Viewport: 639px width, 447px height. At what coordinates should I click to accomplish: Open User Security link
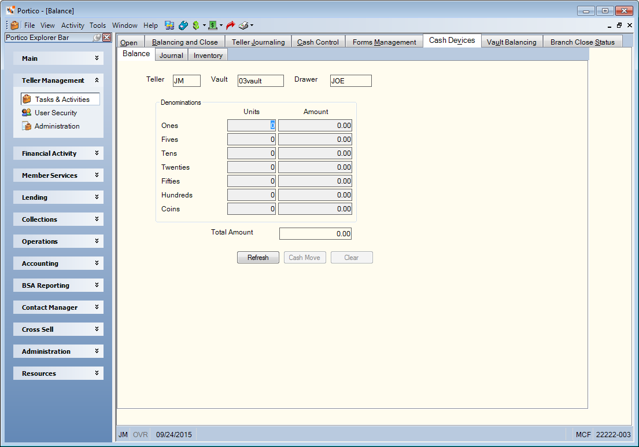click(x=56, y=113)
